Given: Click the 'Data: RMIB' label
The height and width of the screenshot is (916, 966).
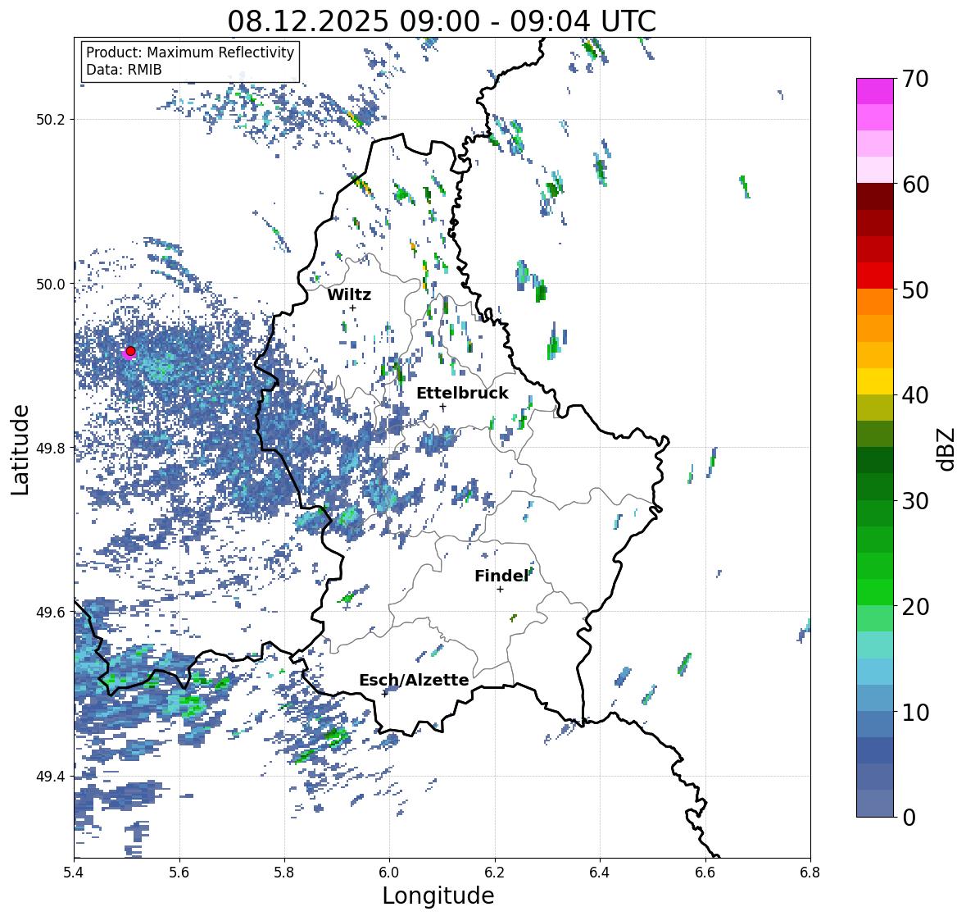Looking at the screenshot, I should [124, 70].
